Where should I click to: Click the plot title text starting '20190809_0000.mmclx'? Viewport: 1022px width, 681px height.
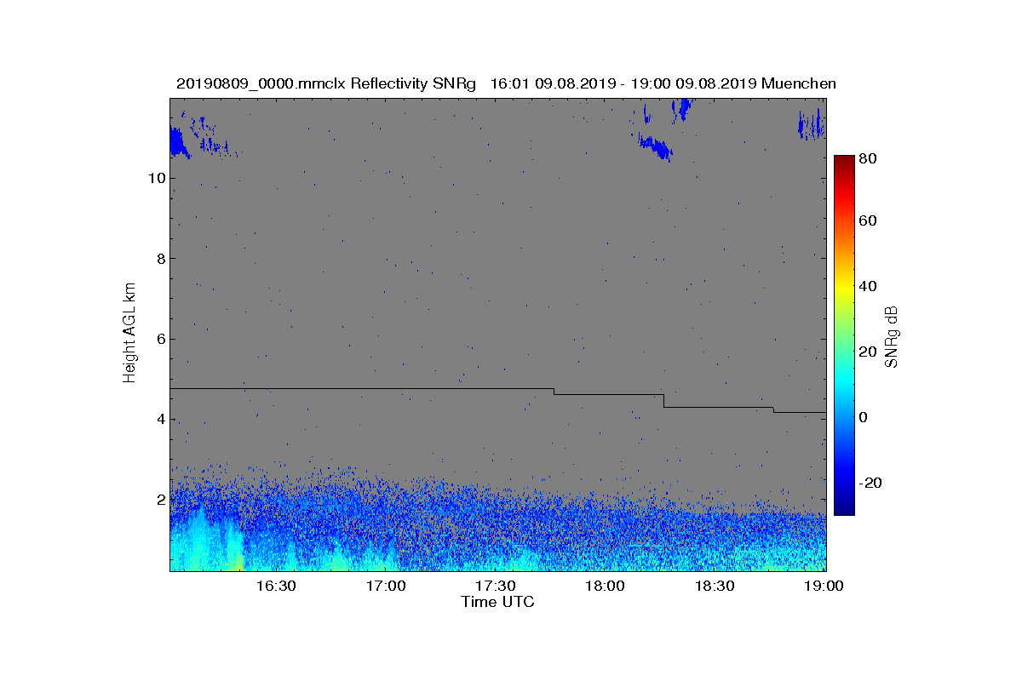pyautogui.click(x=506, y=83)
